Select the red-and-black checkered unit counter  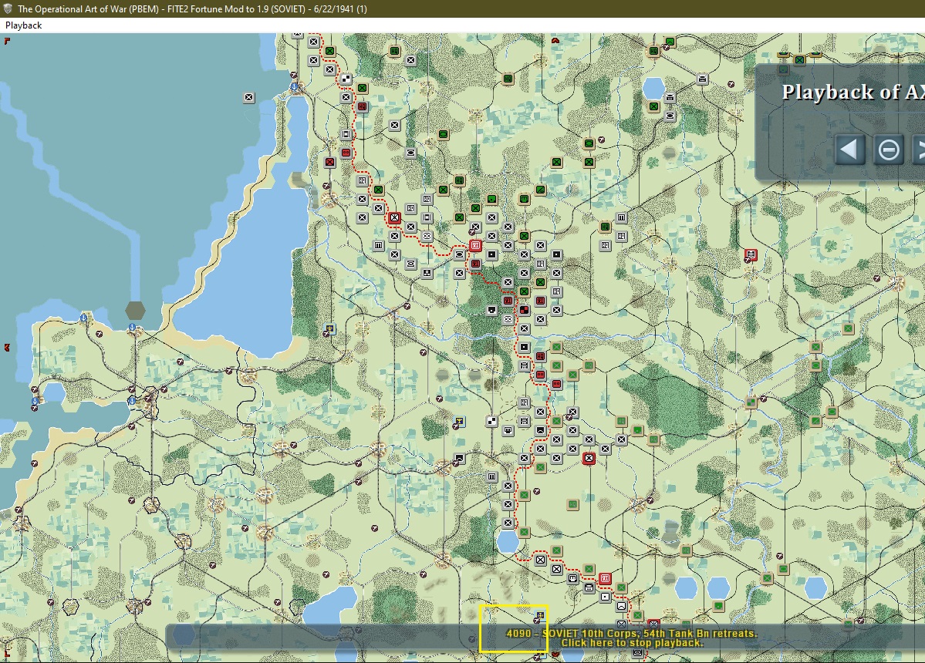tap(524, 310)
